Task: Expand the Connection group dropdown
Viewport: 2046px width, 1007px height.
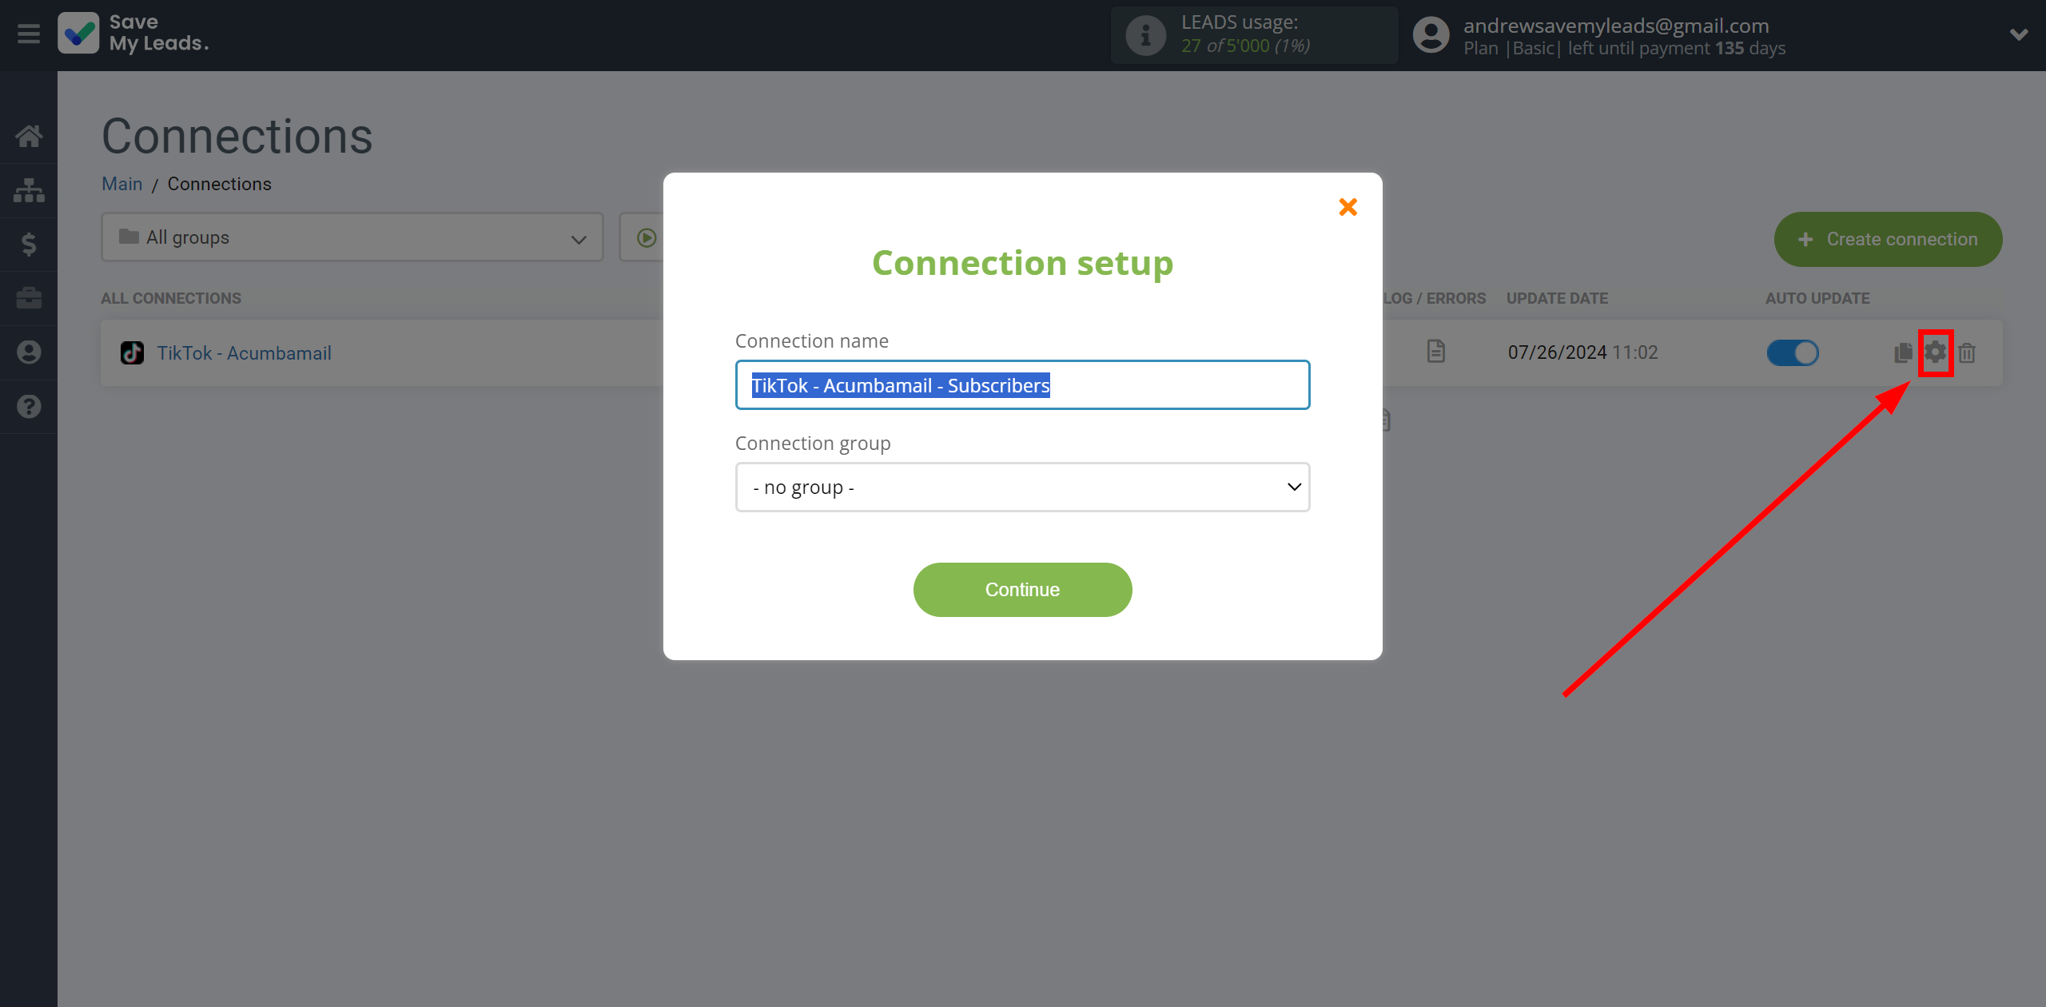Action: pos(1021,487)
